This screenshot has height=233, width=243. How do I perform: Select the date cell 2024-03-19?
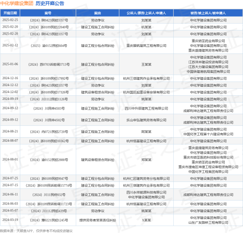(10, 220)
